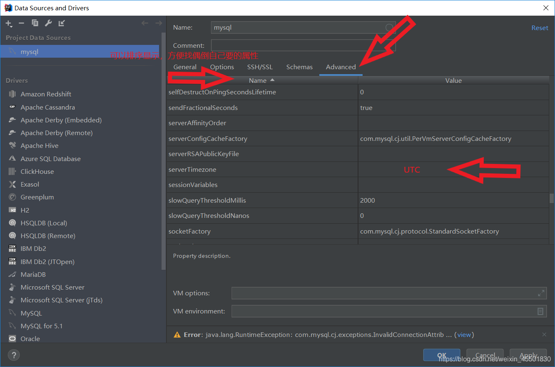The width and height of the screenshot is (555, 367).
Task: Switch to the Options tab
Action: (222, 67)
